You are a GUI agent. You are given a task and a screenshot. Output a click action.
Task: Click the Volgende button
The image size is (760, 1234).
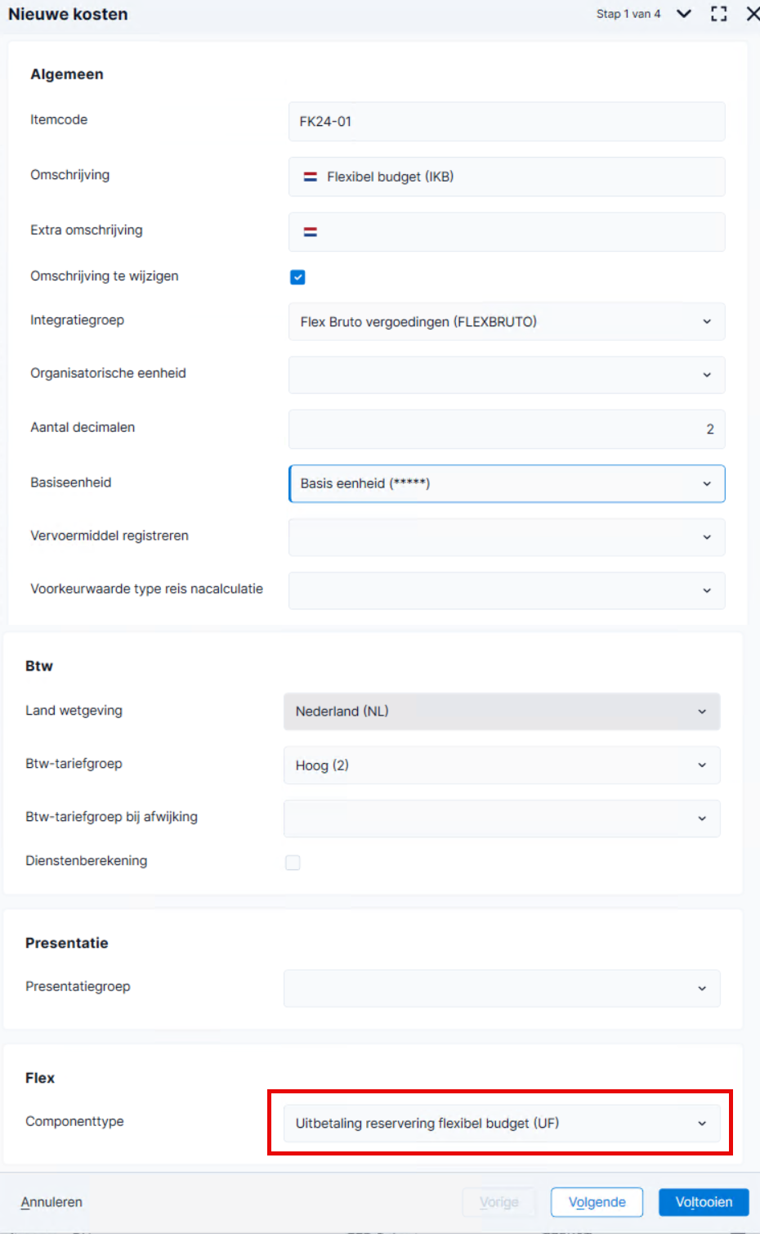(597, 1202)
